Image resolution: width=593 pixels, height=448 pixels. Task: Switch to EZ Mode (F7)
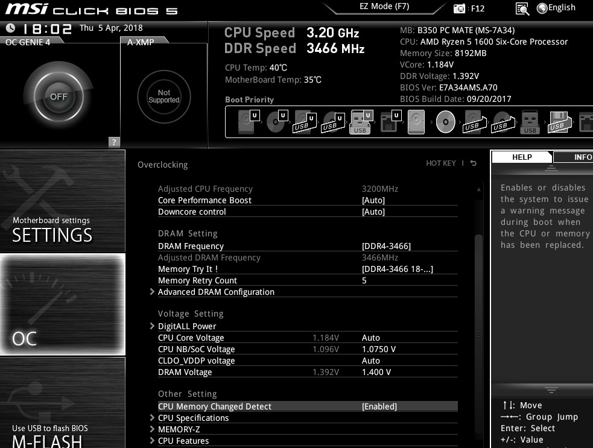(384, 7)
